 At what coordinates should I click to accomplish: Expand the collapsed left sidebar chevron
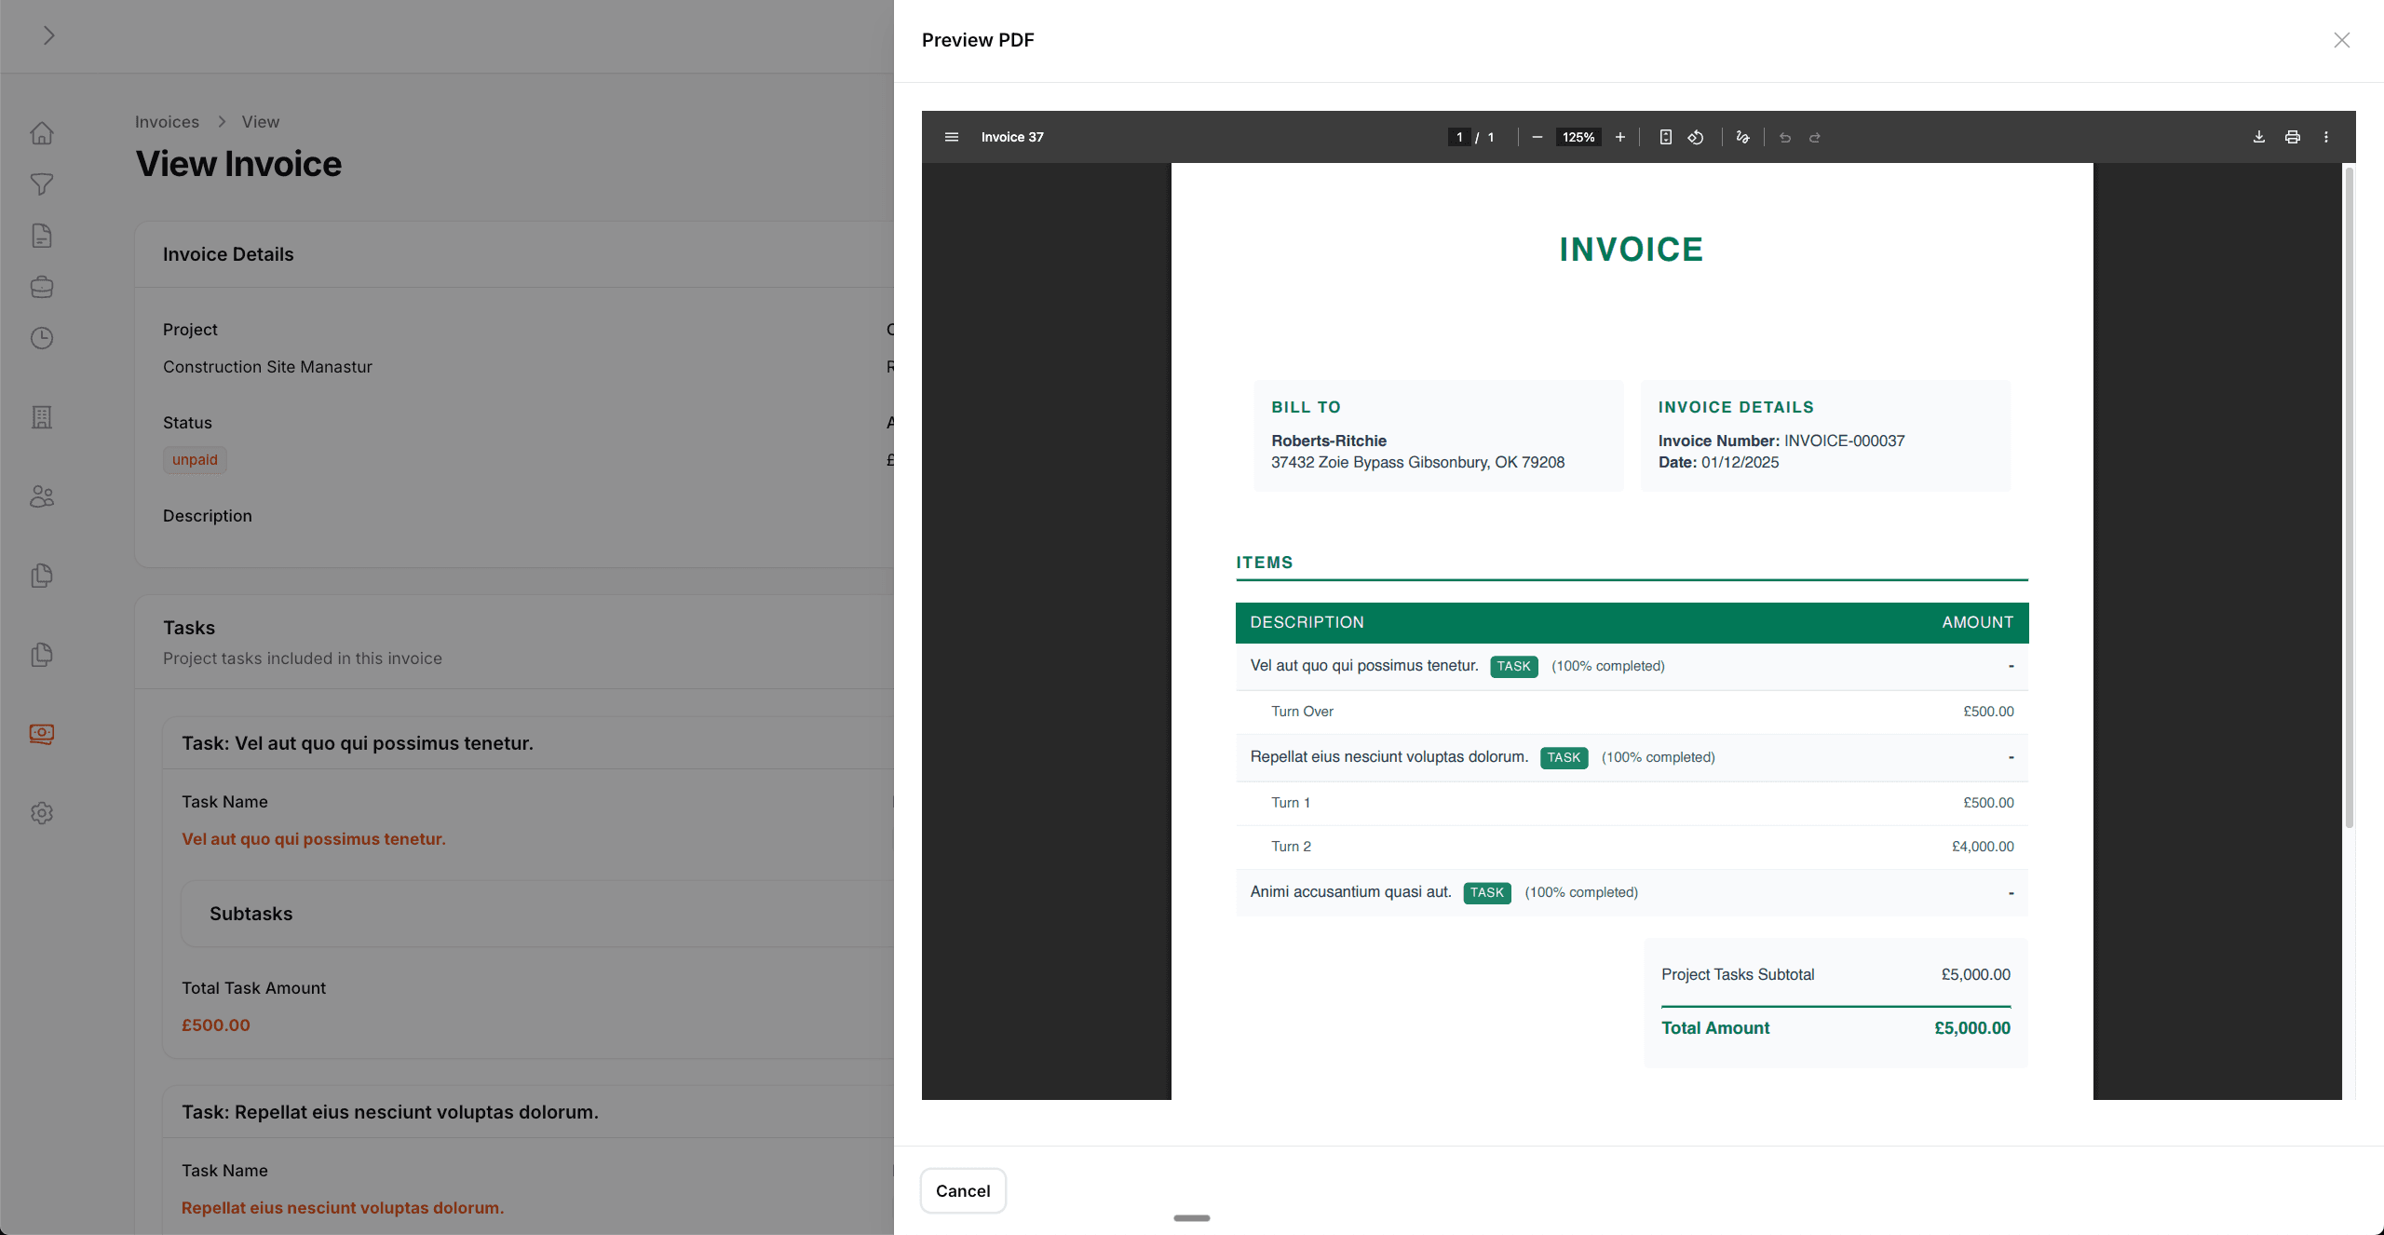coord(48,35)
